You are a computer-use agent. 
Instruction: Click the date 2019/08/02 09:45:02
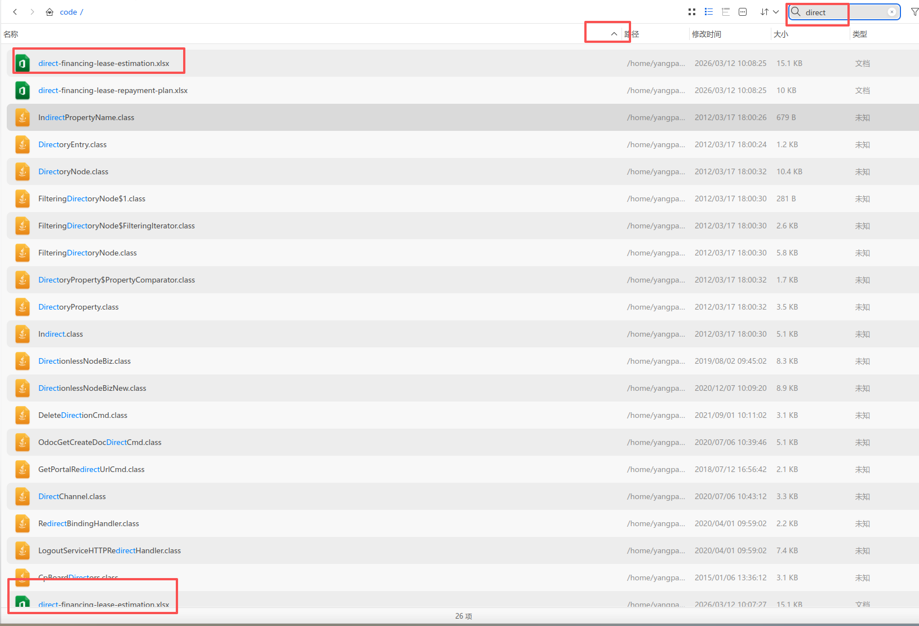(730, 361)
